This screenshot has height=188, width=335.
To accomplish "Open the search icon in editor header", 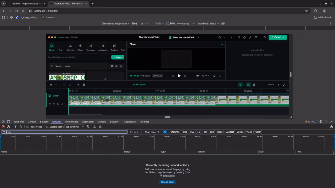I will point(220,37).
